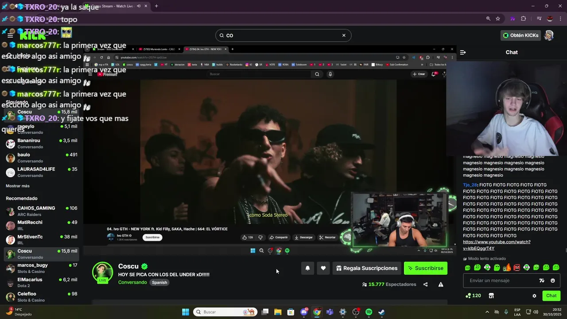Screen dimensions: 567x319
Task: Click Regala Suscripciones button
Action: click(367, 268)
